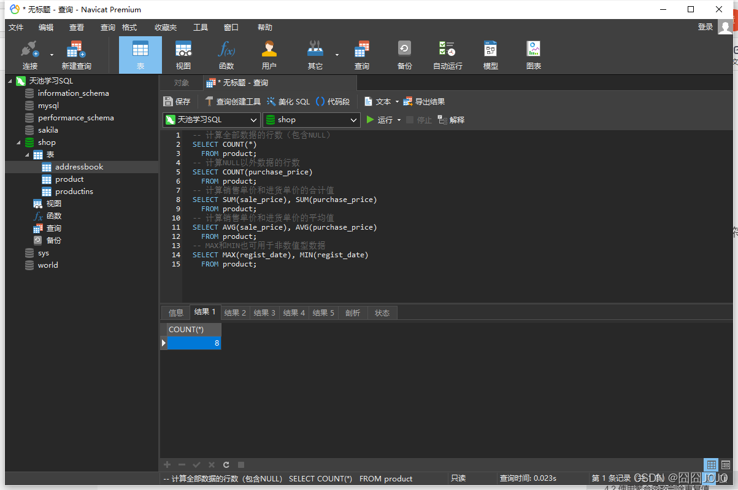This screenshot has width=738, height=490.
Task: Open the 编辑 menu
Action: tap(46, 28)
